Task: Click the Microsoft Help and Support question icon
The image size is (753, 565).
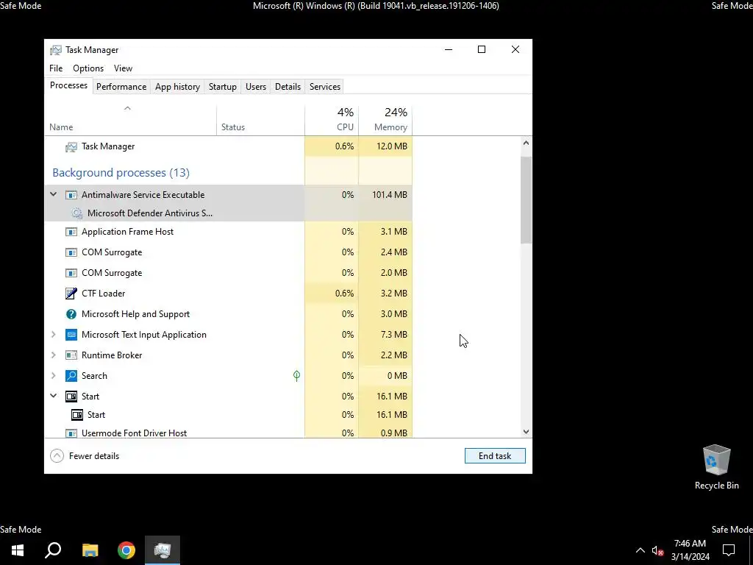Action: point(71,314)
